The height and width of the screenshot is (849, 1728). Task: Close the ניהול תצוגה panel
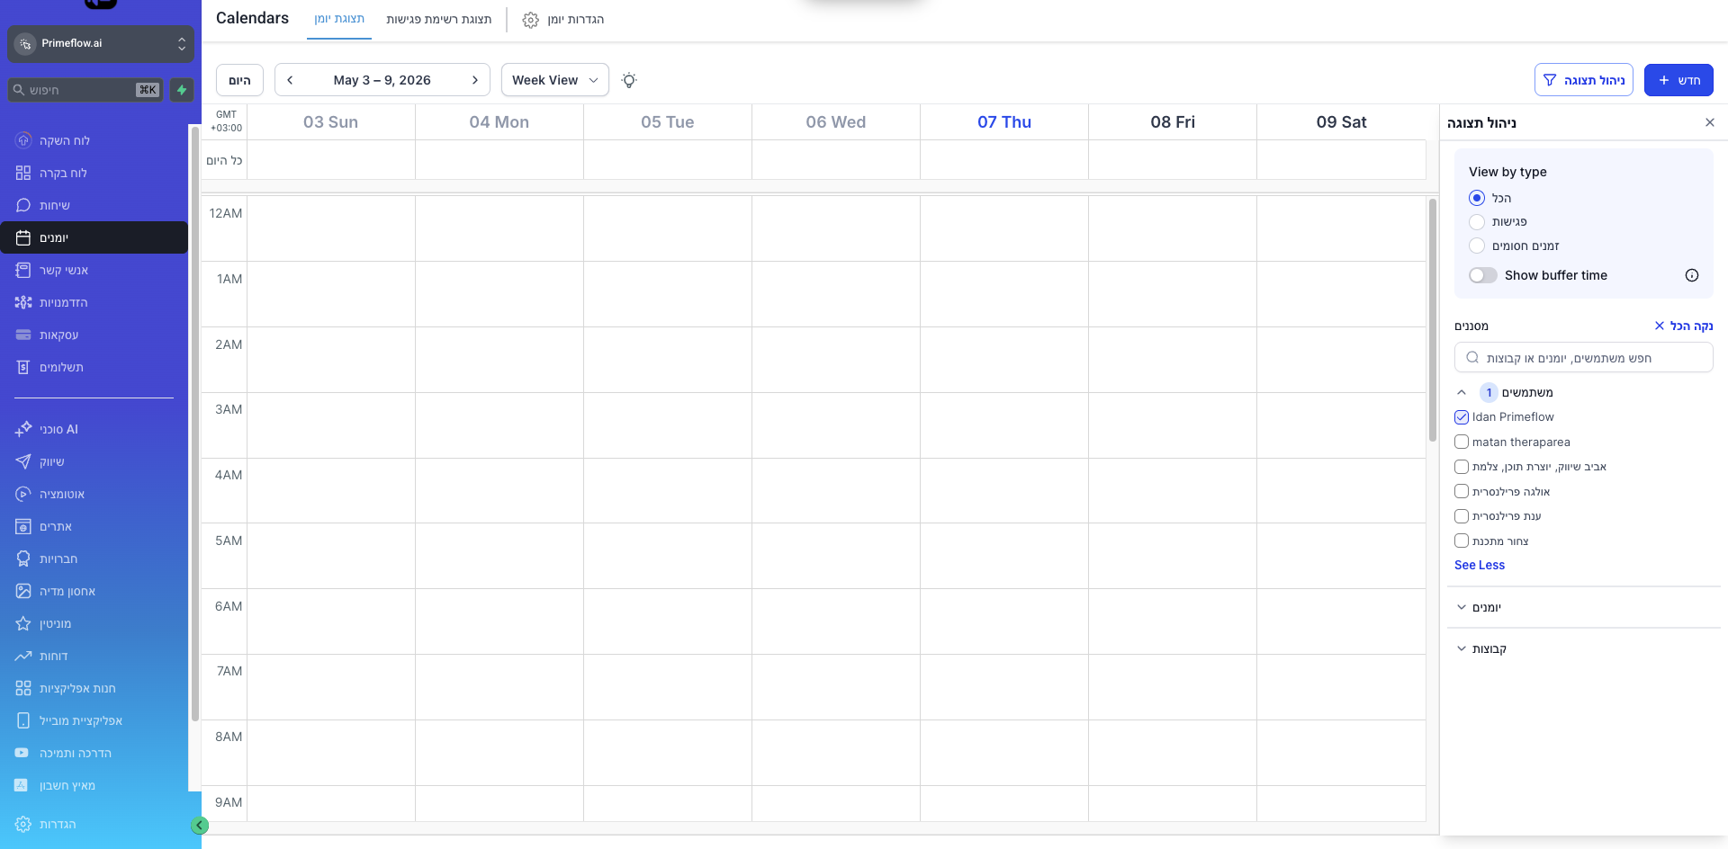click(1710, 122)
